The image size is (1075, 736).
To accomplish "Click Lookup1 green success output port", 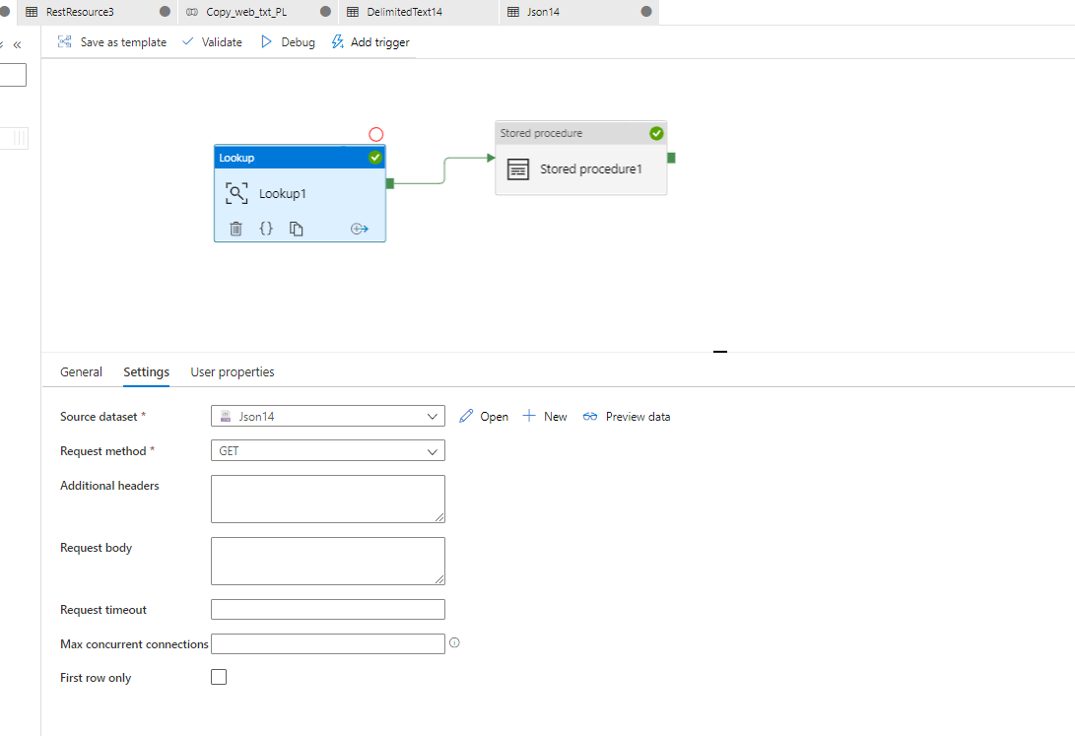I will 390,183.
